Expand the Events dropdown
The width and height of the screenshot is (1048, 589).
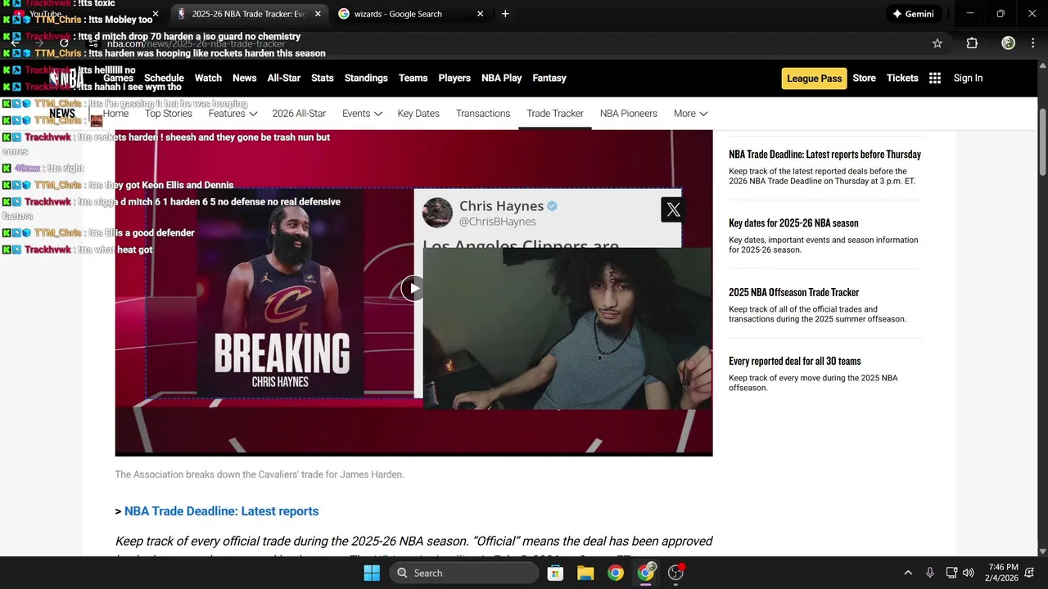[362, 114]
